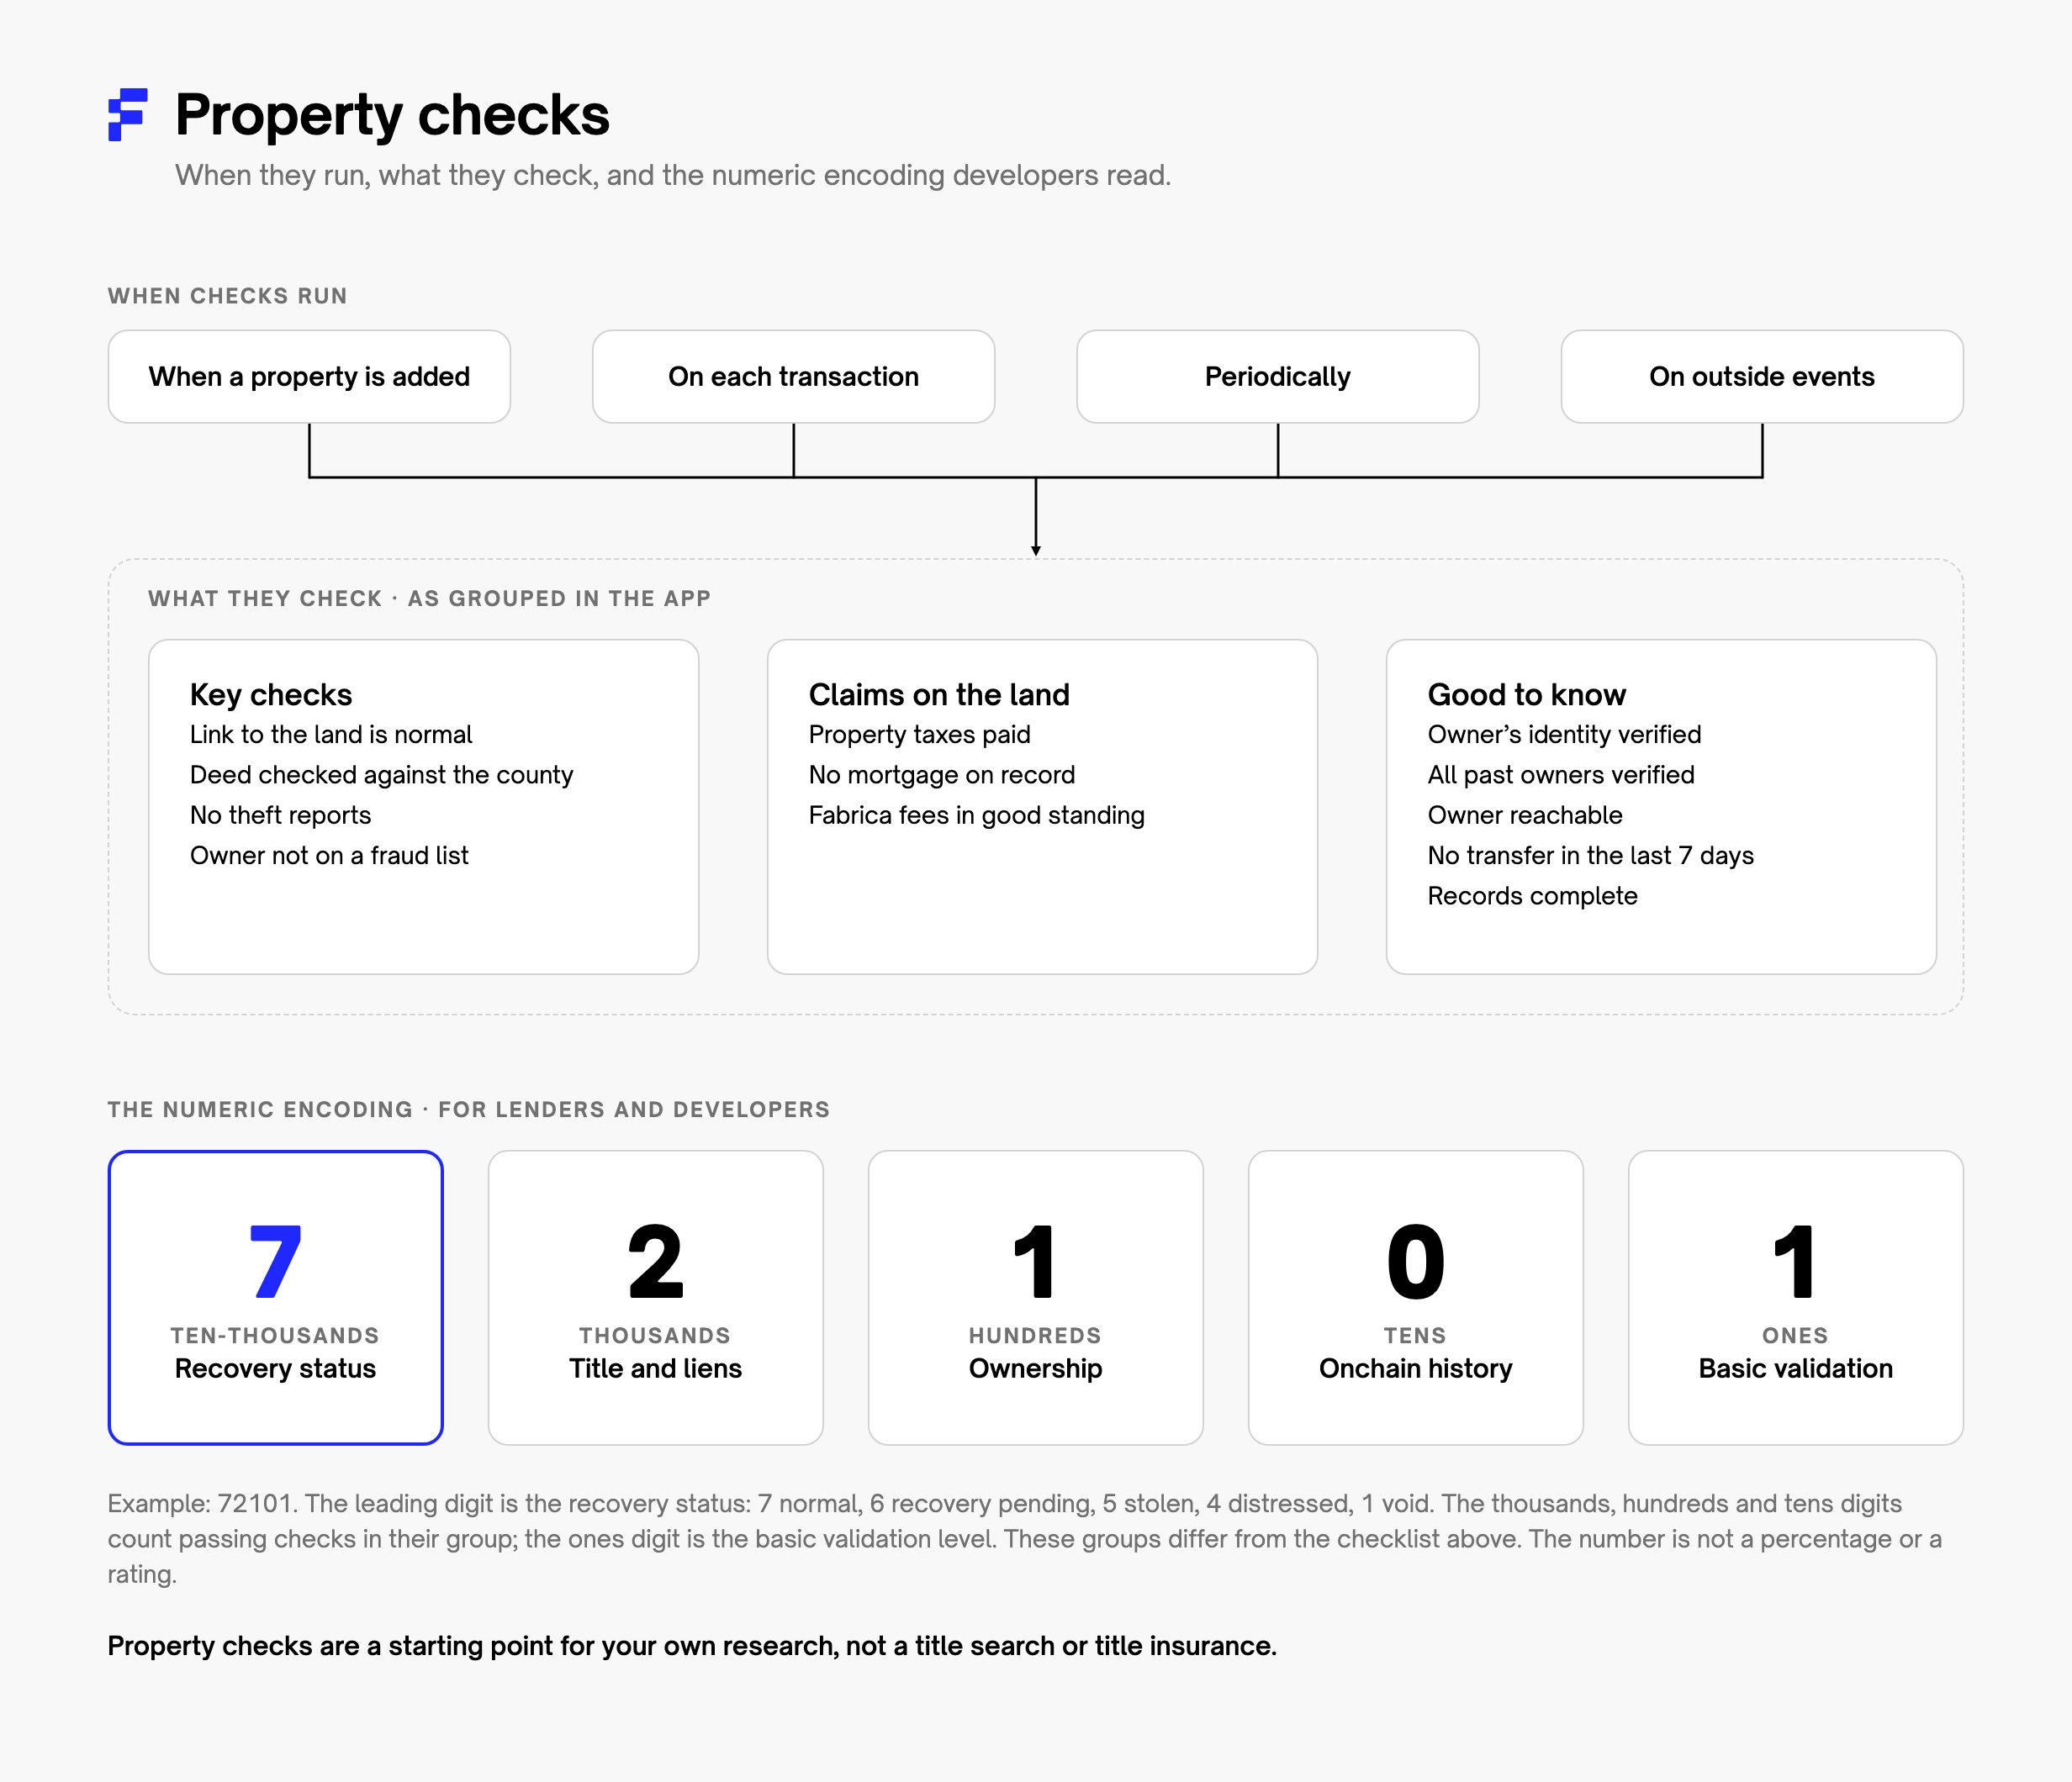This screenshot has height=1782, width=2072.
Task: Click the 'Example: 72101' explanation paragraph
Action: tap(1024, 1539)
